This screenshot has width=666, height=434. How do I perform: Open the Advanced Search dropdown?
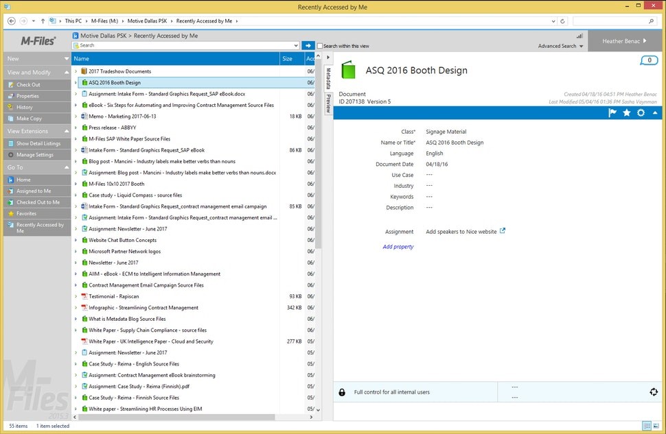[x=561, y=47]
